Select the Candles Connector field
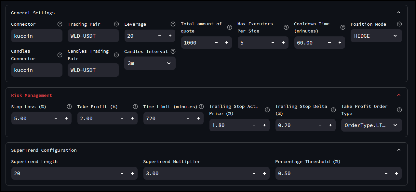Screen dimensions: 416x192 36,70
